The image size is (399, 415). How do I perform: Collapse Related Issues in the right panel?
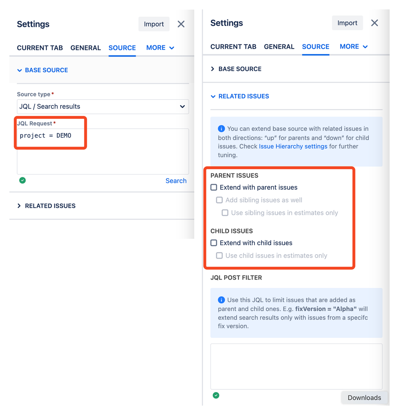(240, 96)
